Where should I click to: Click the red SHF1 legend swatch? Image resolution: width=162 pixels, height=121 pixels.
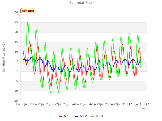60,116
